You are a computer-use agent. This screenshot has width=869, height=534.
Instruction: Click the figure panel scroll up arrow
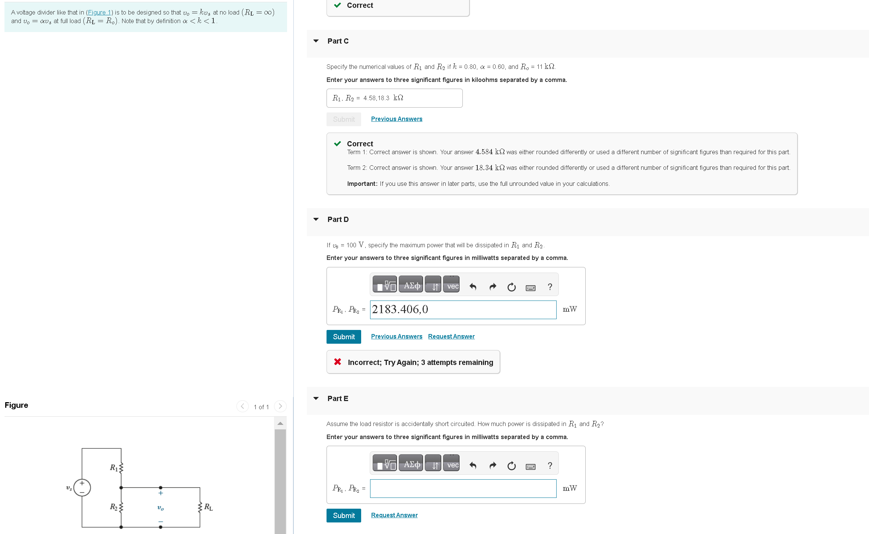pyautogui.click(x=280, y=423)
